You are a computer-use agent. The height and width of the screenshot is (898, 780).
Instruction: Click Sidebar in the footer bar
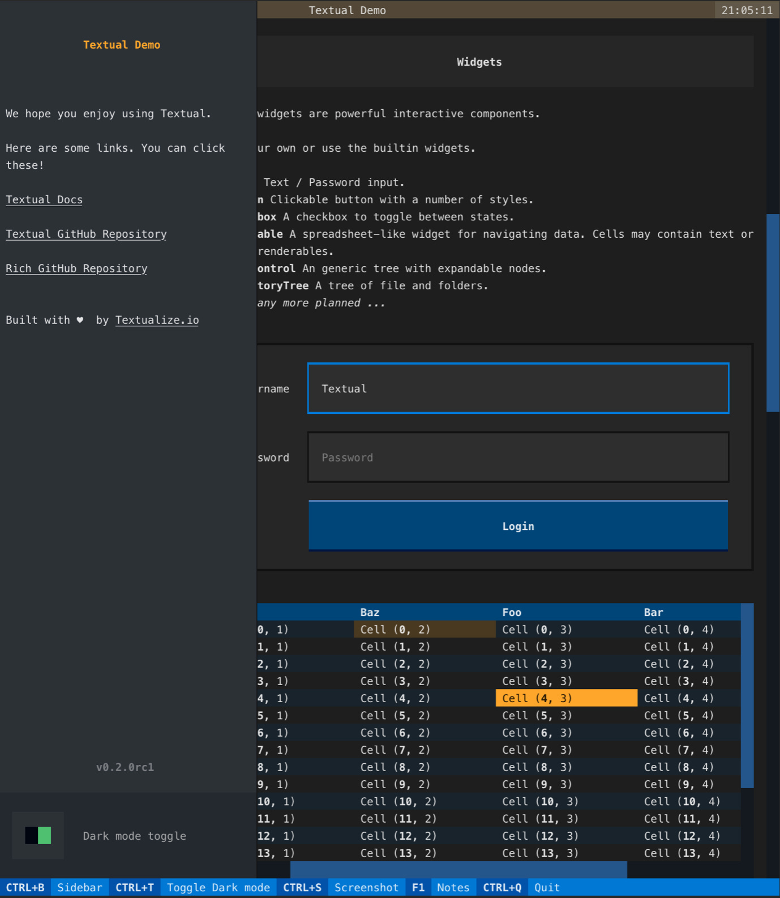[x=80, y=887]
